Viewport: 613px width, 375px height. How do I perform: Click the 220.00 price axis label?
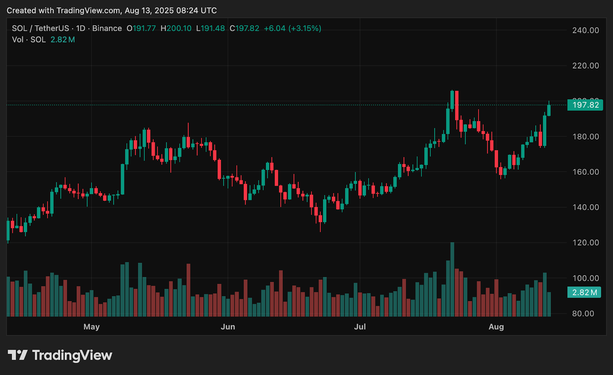point(585,66)
